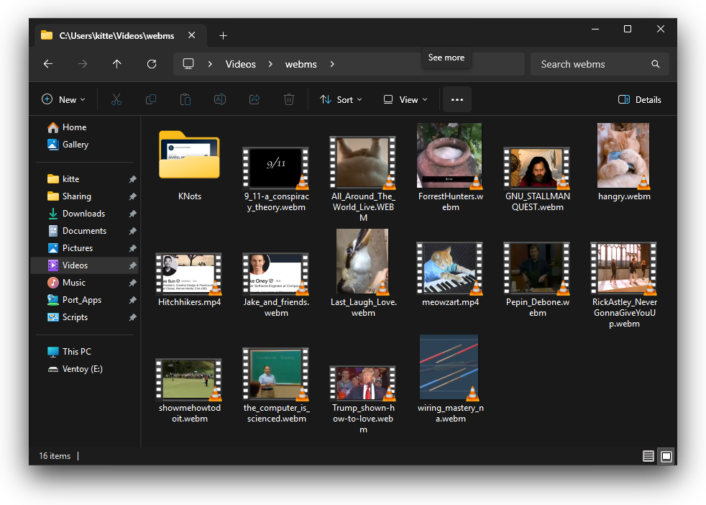
Task: Refresh the webms folder
Action: click(x=152, y=64)
